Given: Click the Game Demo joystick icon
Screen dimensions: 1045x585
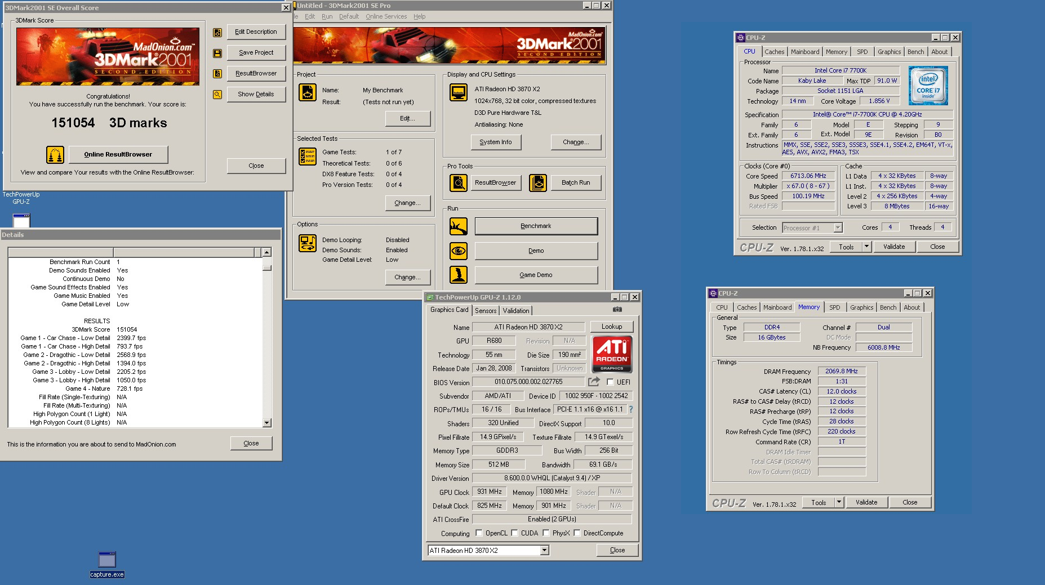Looking at the screenshot, I should 459,275.
